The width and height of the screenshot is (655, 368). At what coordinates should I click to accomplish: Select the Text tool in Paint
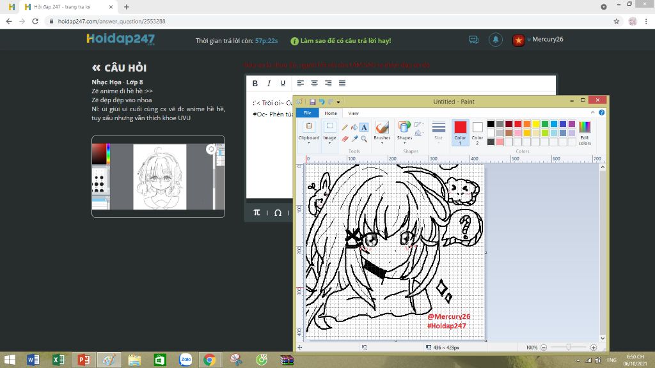(364, 127)
